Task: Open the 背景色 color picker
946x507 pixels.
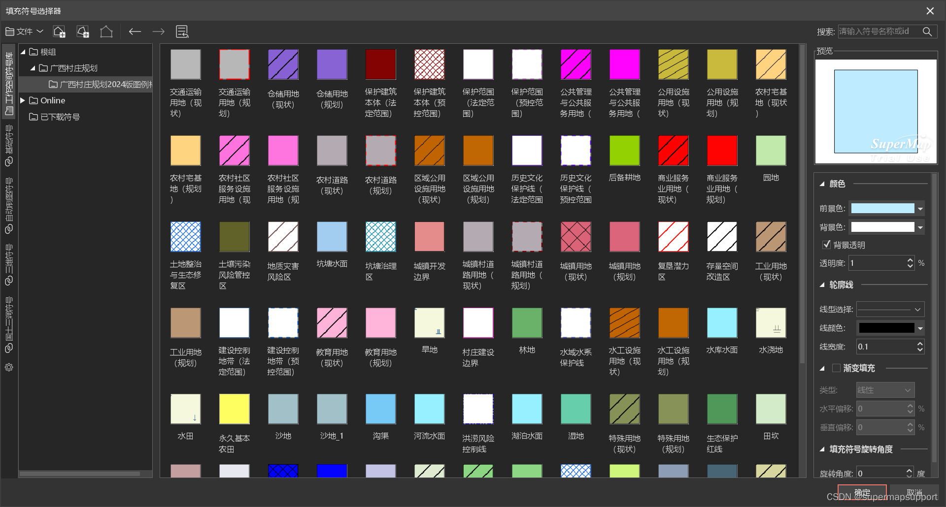Action: pyautogui.click(x=887, y=227)
